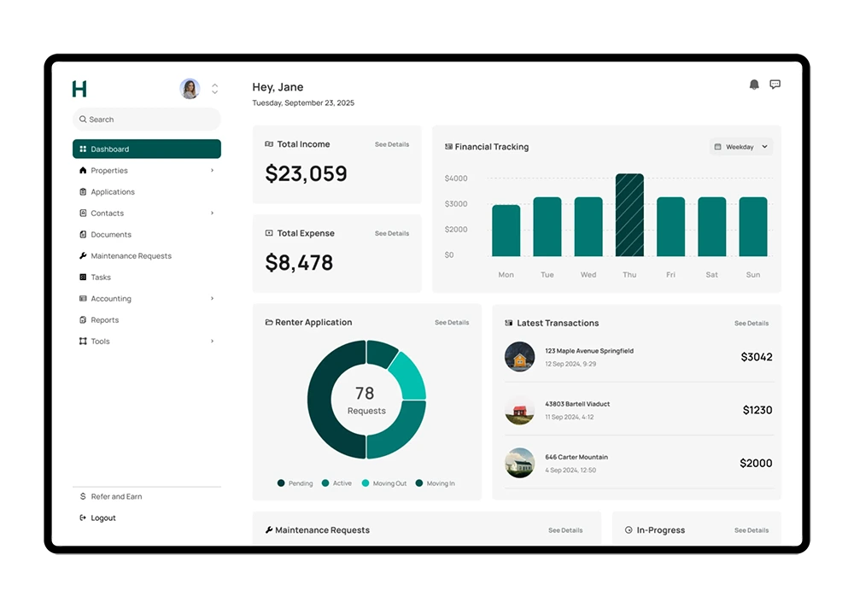
Task: Click the Reports icon in sidebar
Action: click(x=83, y=320)
